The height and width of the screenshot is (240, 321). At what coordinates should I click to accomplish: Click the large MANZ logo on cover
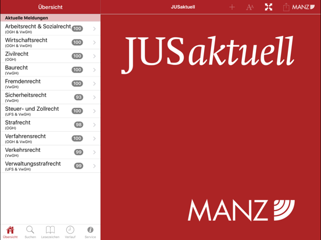(x=241, y=210)
